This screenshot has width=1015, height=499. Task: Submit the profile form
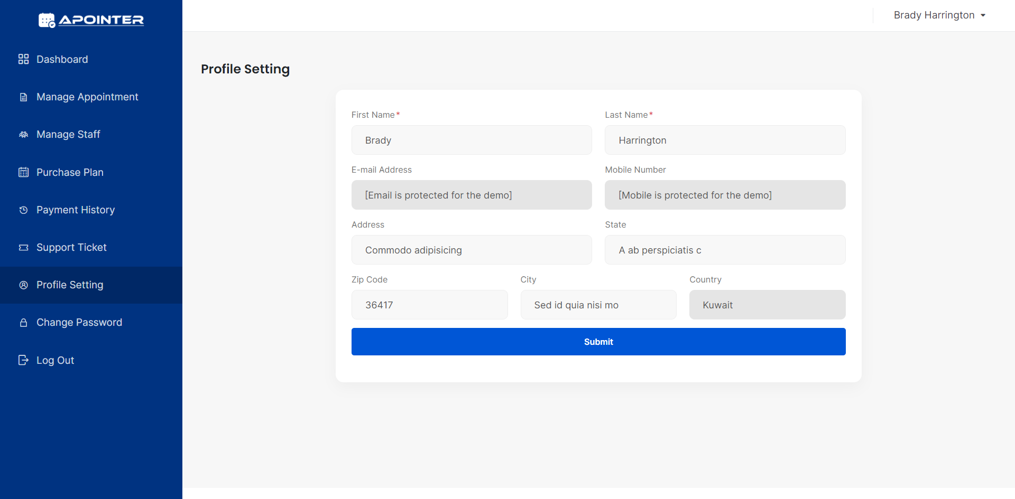click(x=598, y=342)
